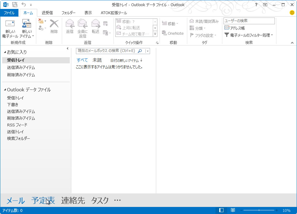Switch to reading view in the status bar

coord(233,210)
